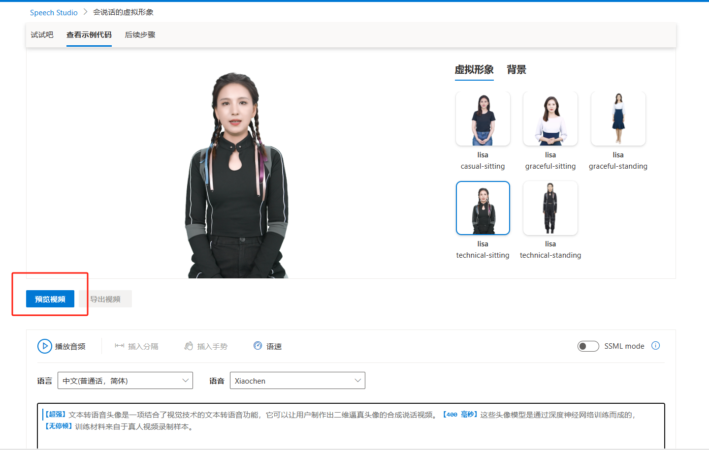709x450 pixels.
Task: Toggle the SSML mode switch
Action: coord(588,346)
